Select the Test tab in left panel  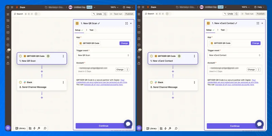[x=93, y=30]
